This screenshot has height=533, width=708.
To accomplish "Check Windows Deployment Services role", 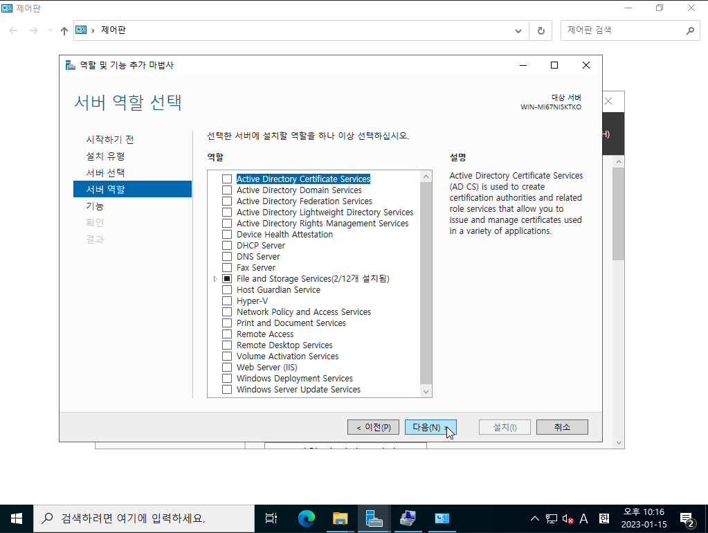I will tap(227, 378).
